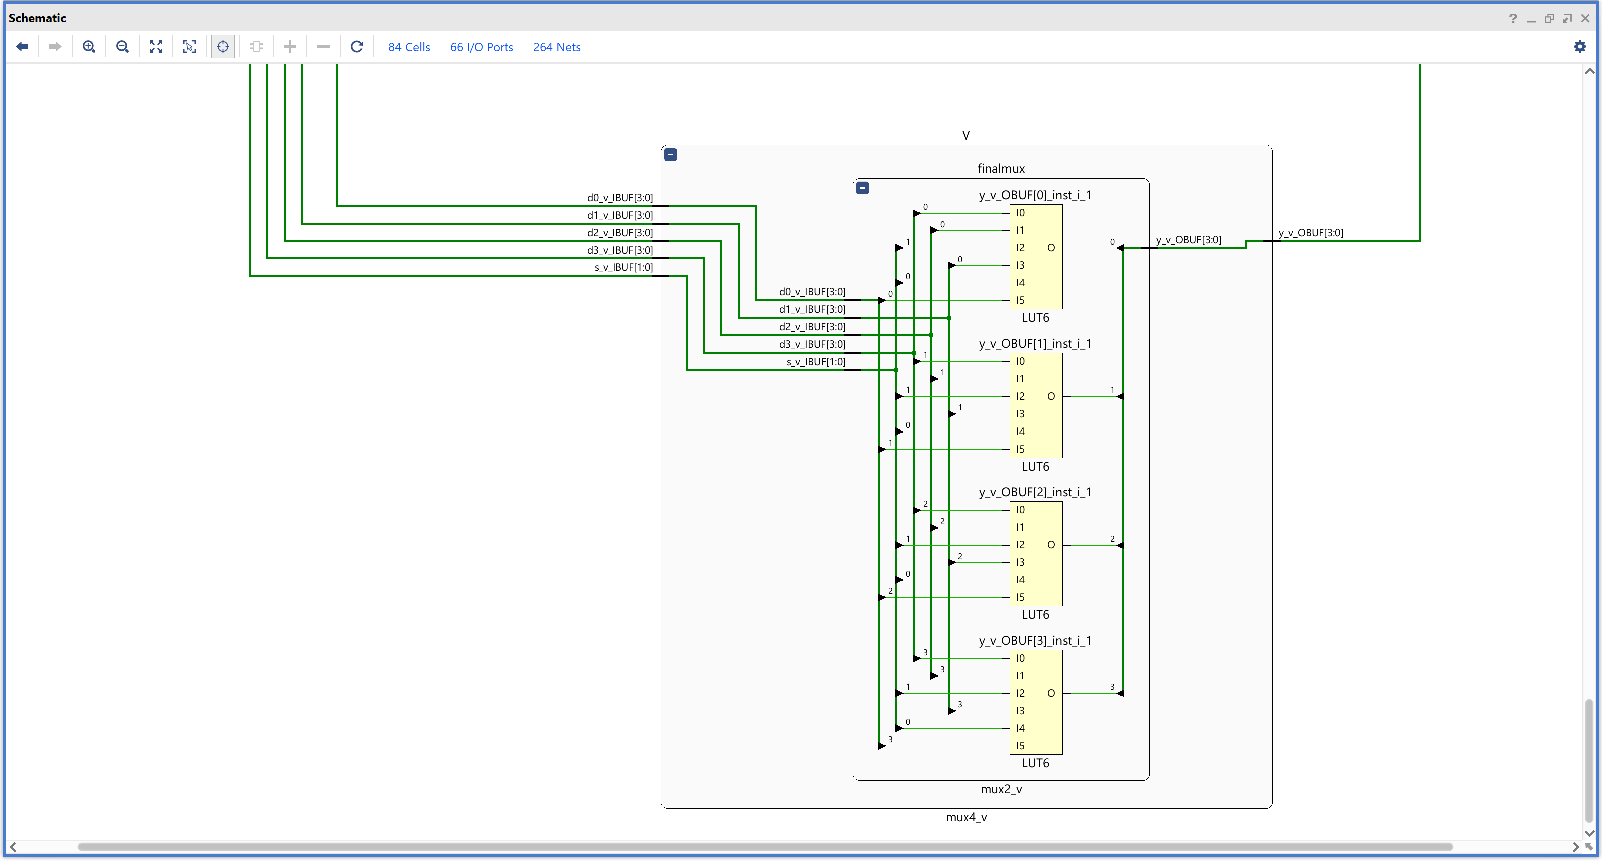Toggle the Autofit Selection crosshair button
1602x861 pixels.
point(223,47)
